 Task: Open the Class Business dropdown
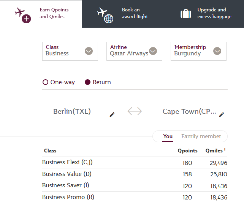[x=70, y=51]
